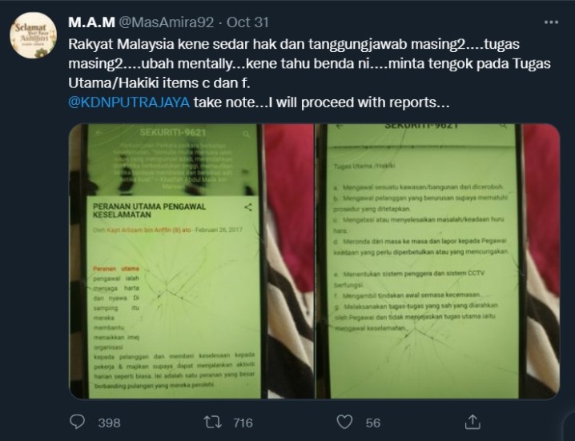This screenshot has height=441, width=575.
Task: Open the @MasAmira92 handle link
Action: pos(167,22)
